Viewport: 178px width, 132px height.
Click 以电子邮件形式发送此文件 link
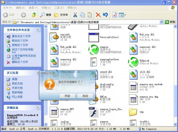coord(24,57)
